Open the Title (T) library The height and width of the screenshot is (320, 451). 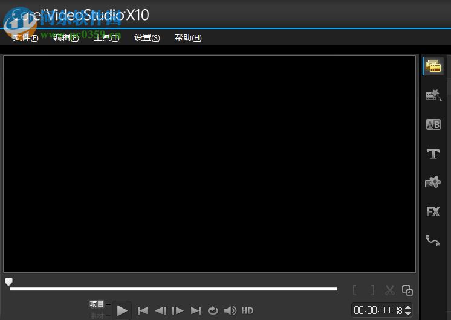[433, 154]
